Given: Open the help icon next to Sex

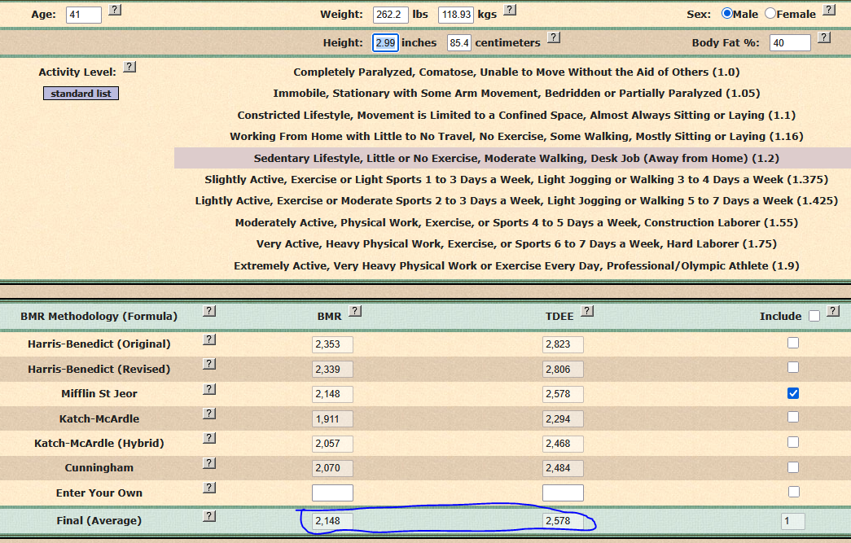Looking at the screenshot, I should click(829, 10).
